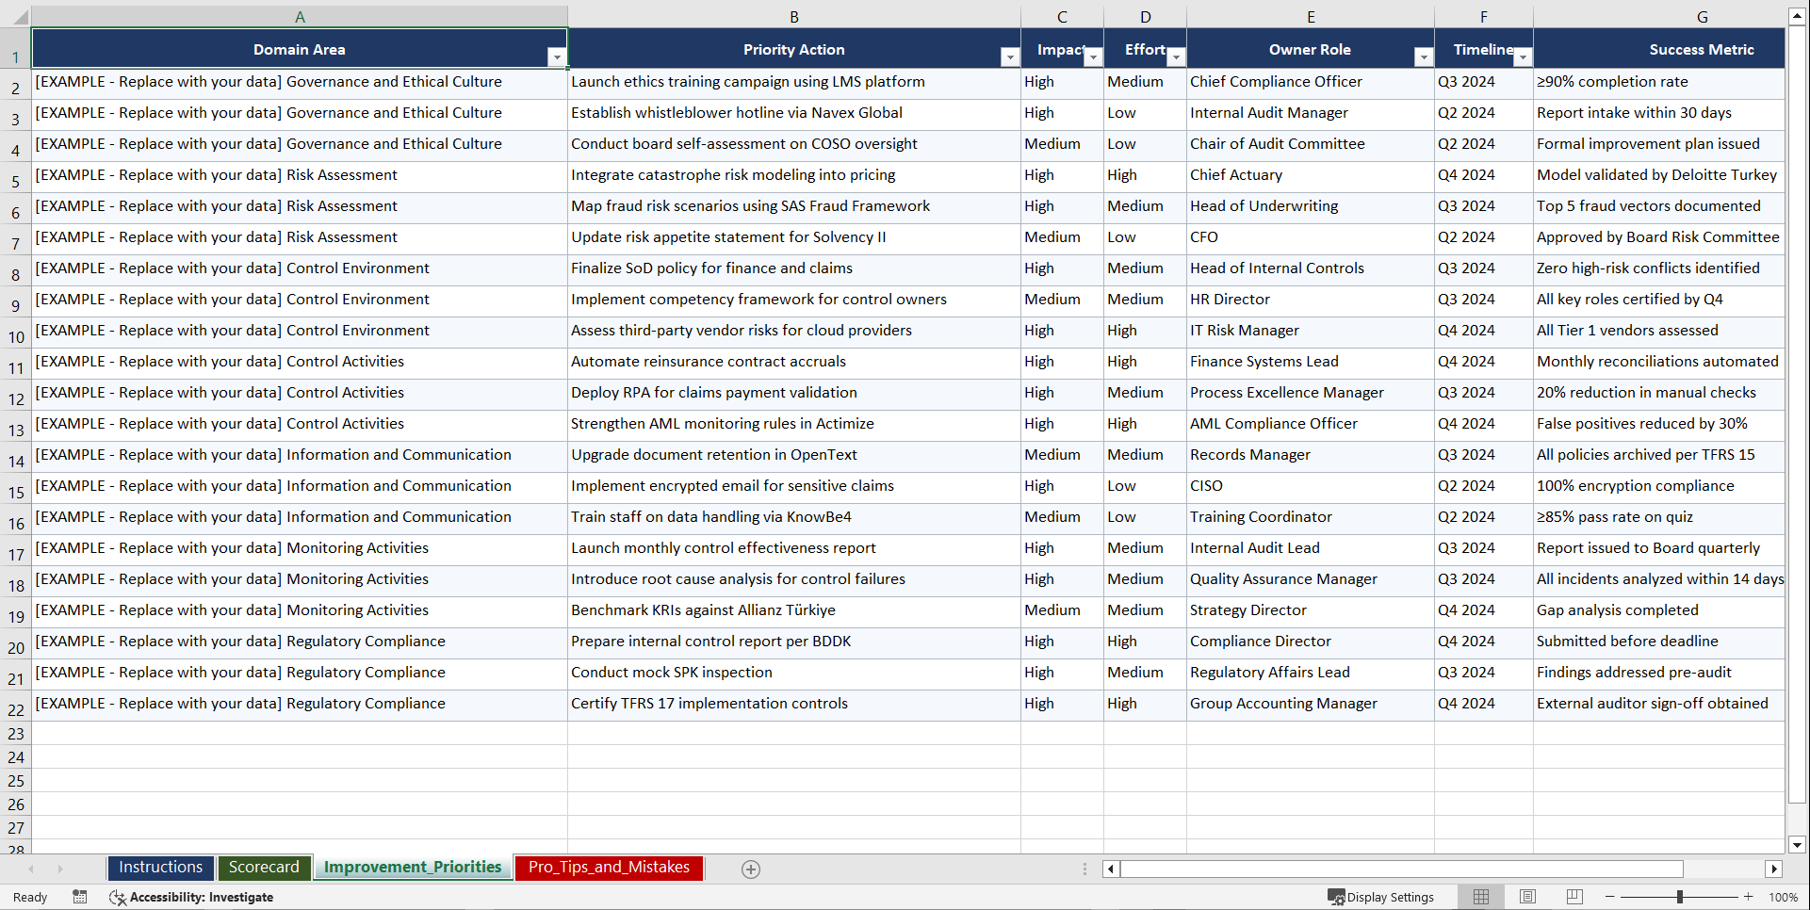Click the macro recording icon in the status bar
The height and width of the screenshot is (910, 1810).
(80, 897)
